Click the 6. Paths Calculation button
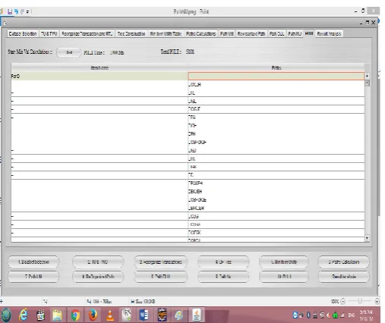 tap(344, 262)
